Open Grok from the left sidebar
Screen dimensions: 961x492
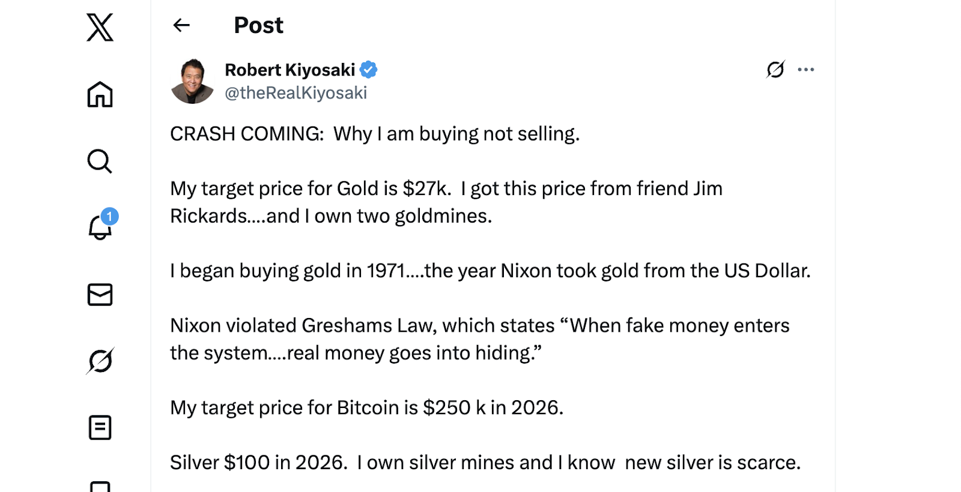pyautogui.click(x=100, y=361)
